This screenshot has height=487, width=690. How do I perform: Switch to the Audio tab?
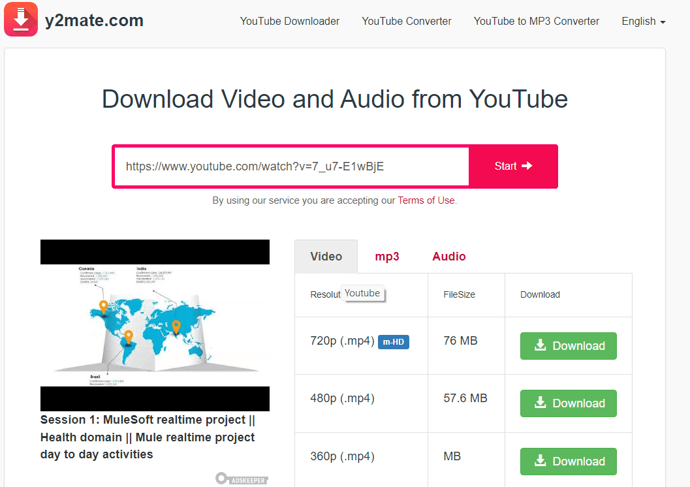coord(449,257)
